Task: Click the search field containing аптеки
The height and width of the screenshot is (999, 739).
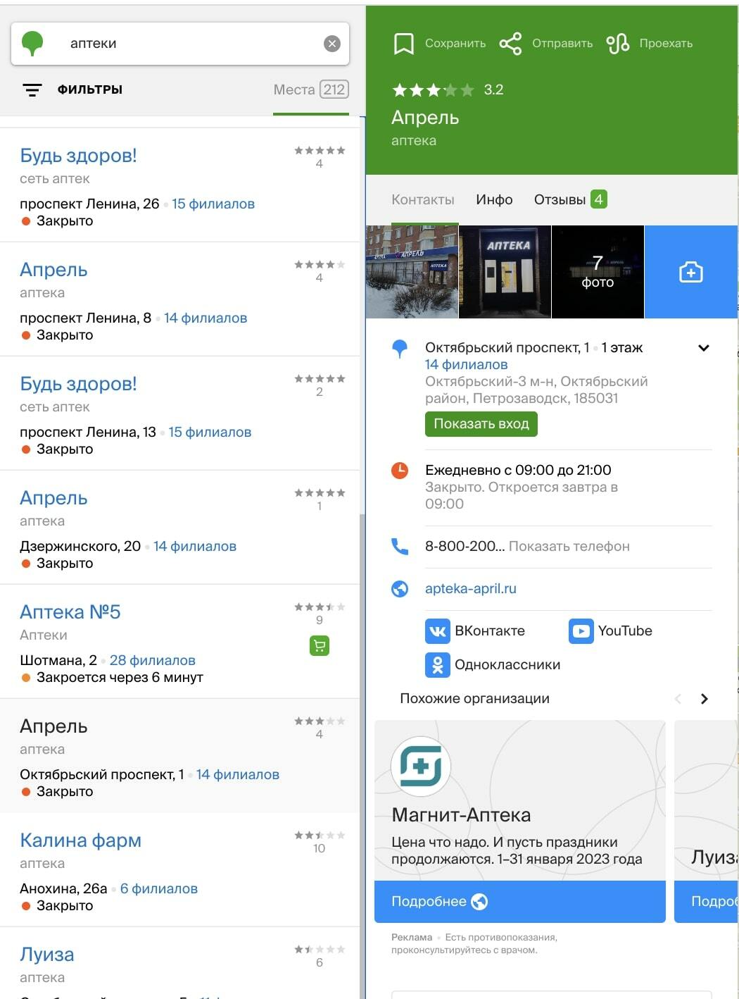Action: click(180, 44)
